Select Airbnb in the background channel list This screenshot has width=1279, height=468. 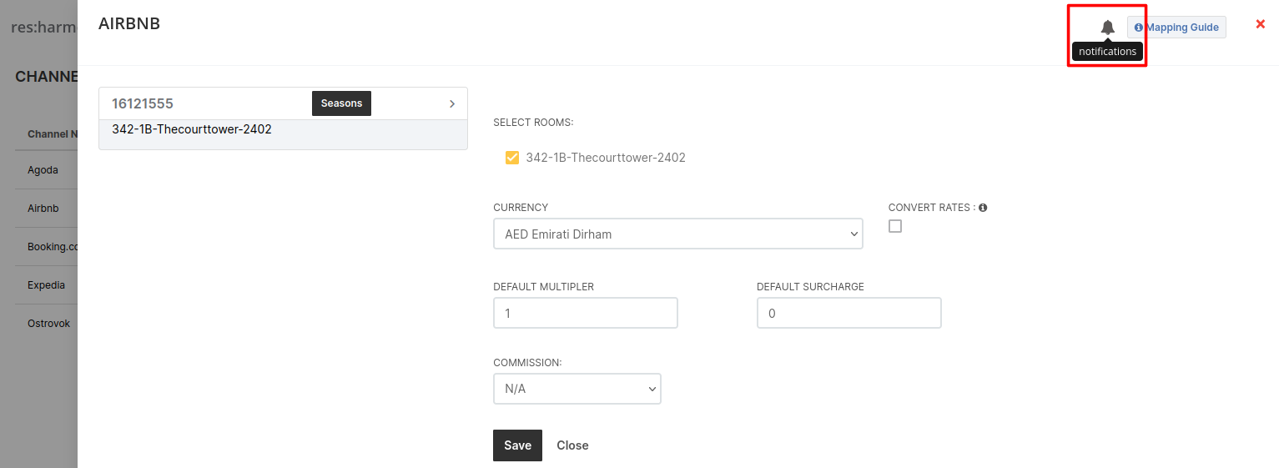point(43,208)
